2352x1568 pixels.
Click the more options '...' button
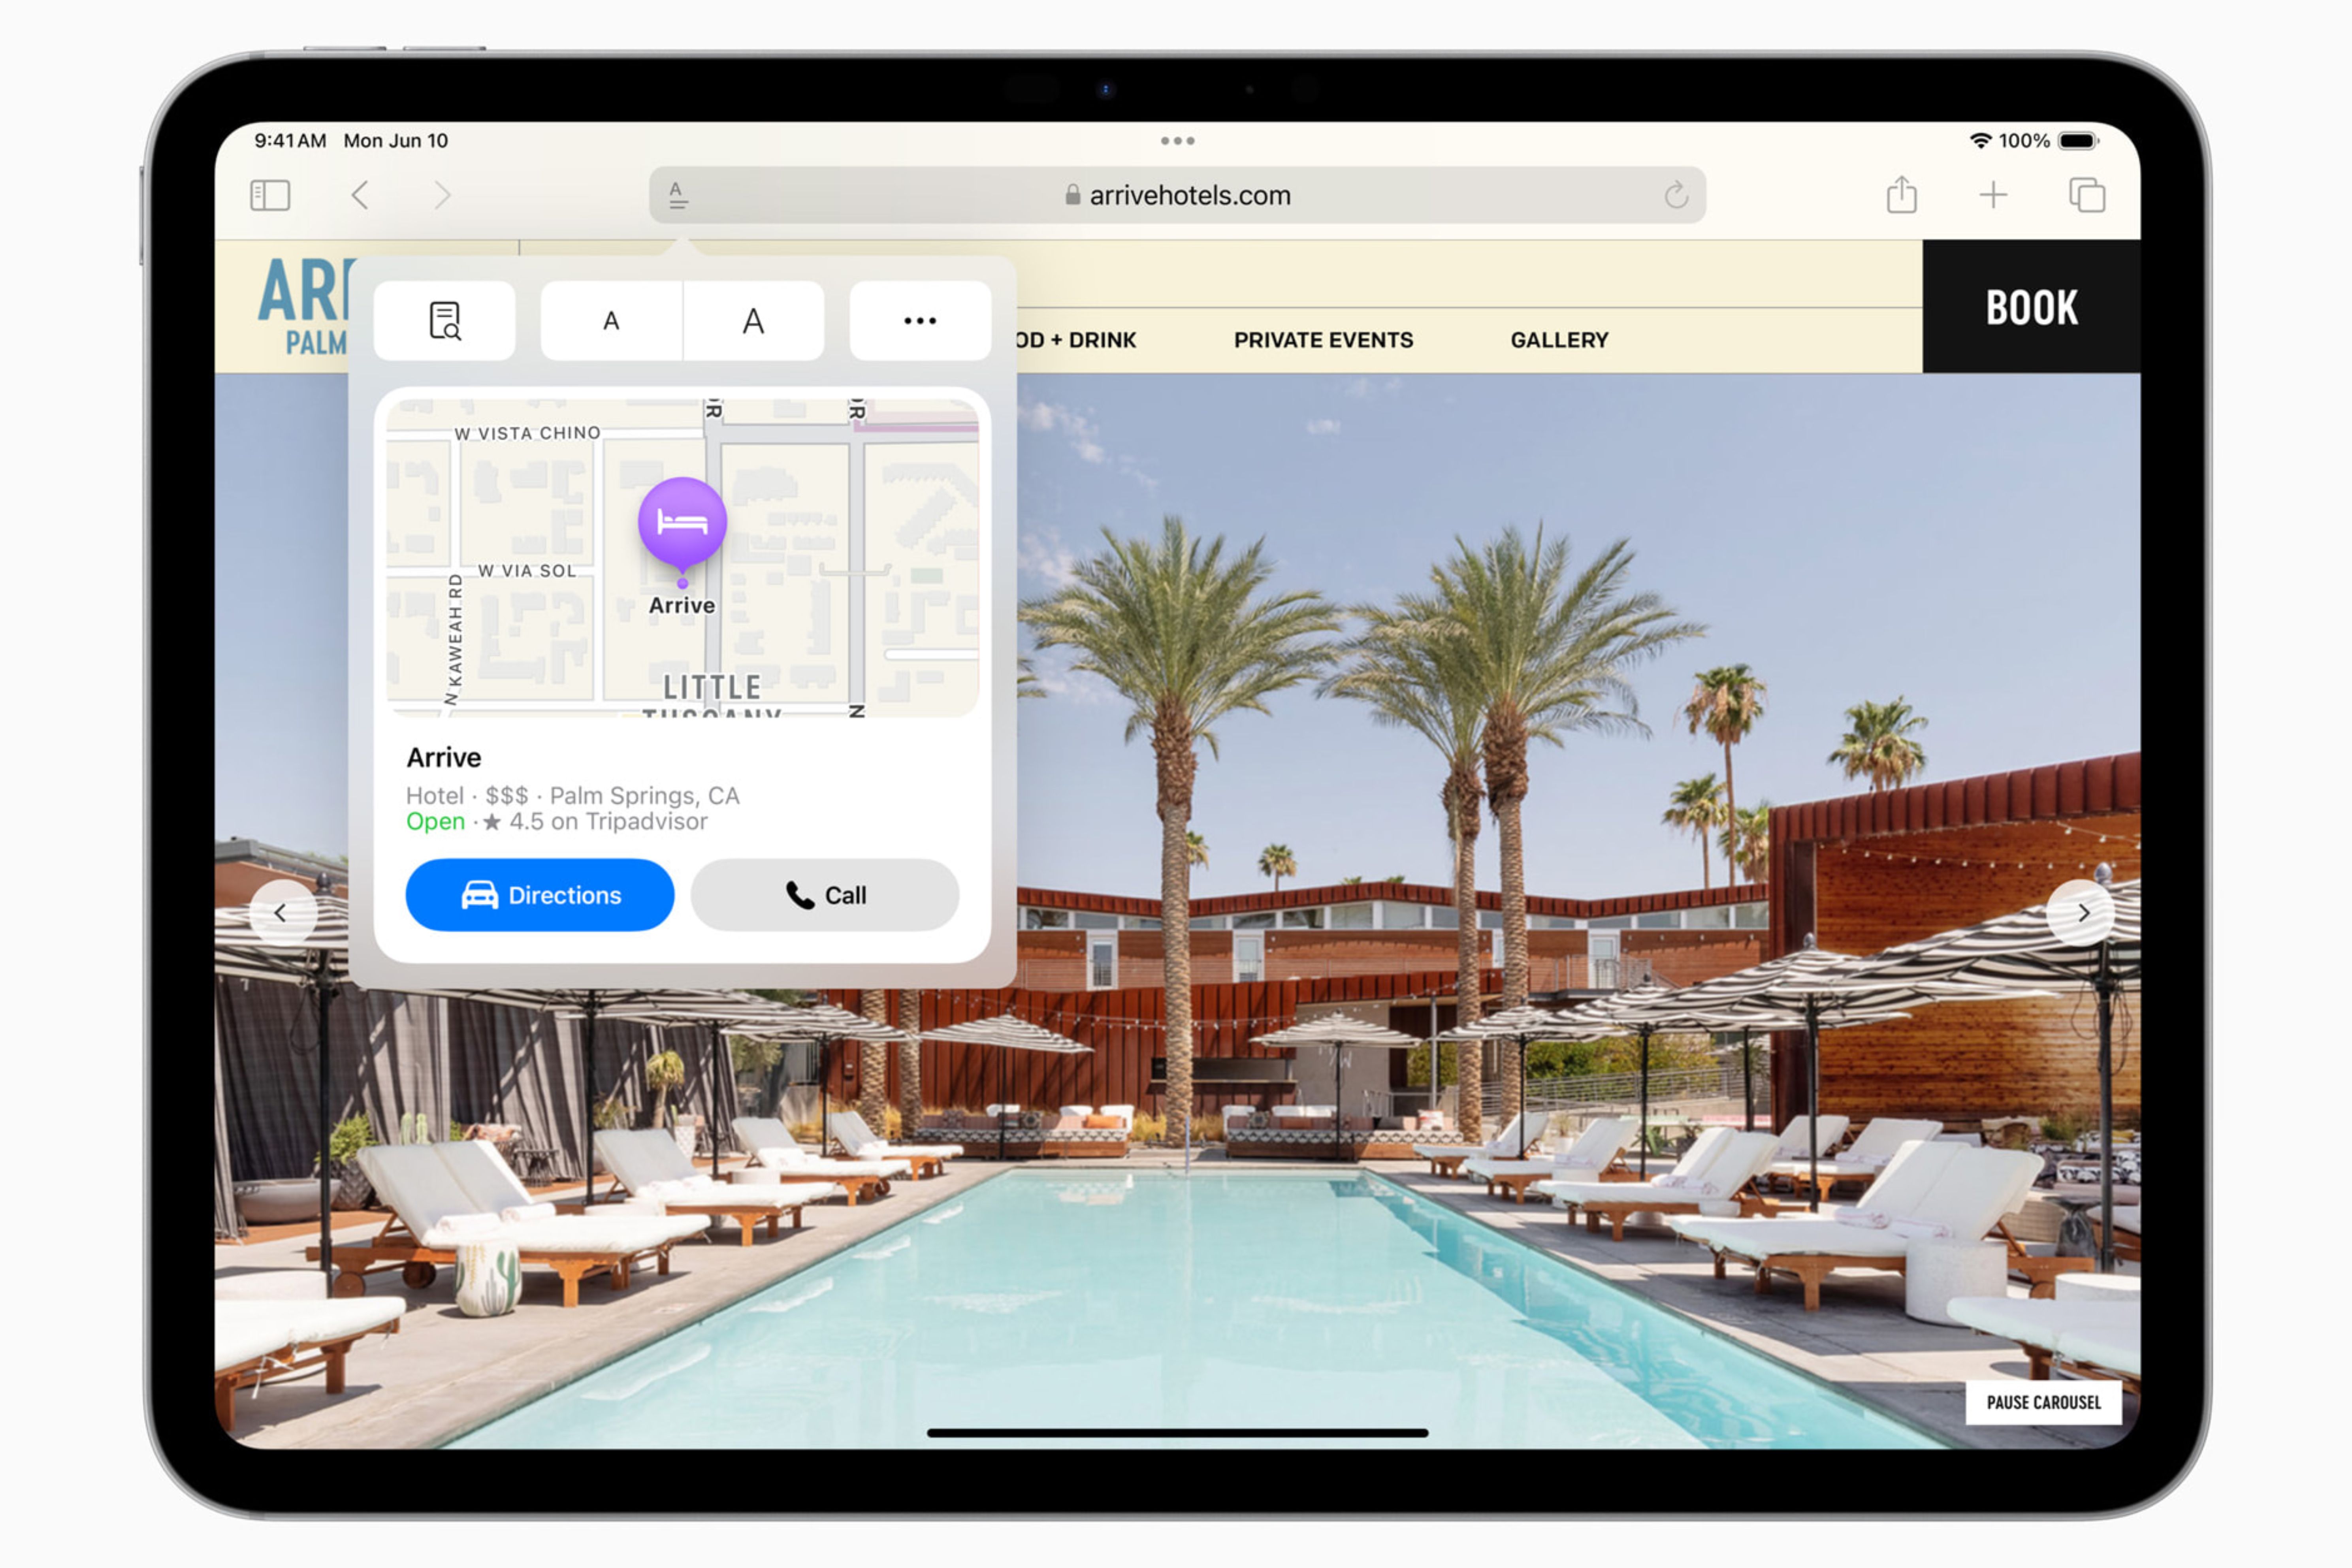click(922, 320)
